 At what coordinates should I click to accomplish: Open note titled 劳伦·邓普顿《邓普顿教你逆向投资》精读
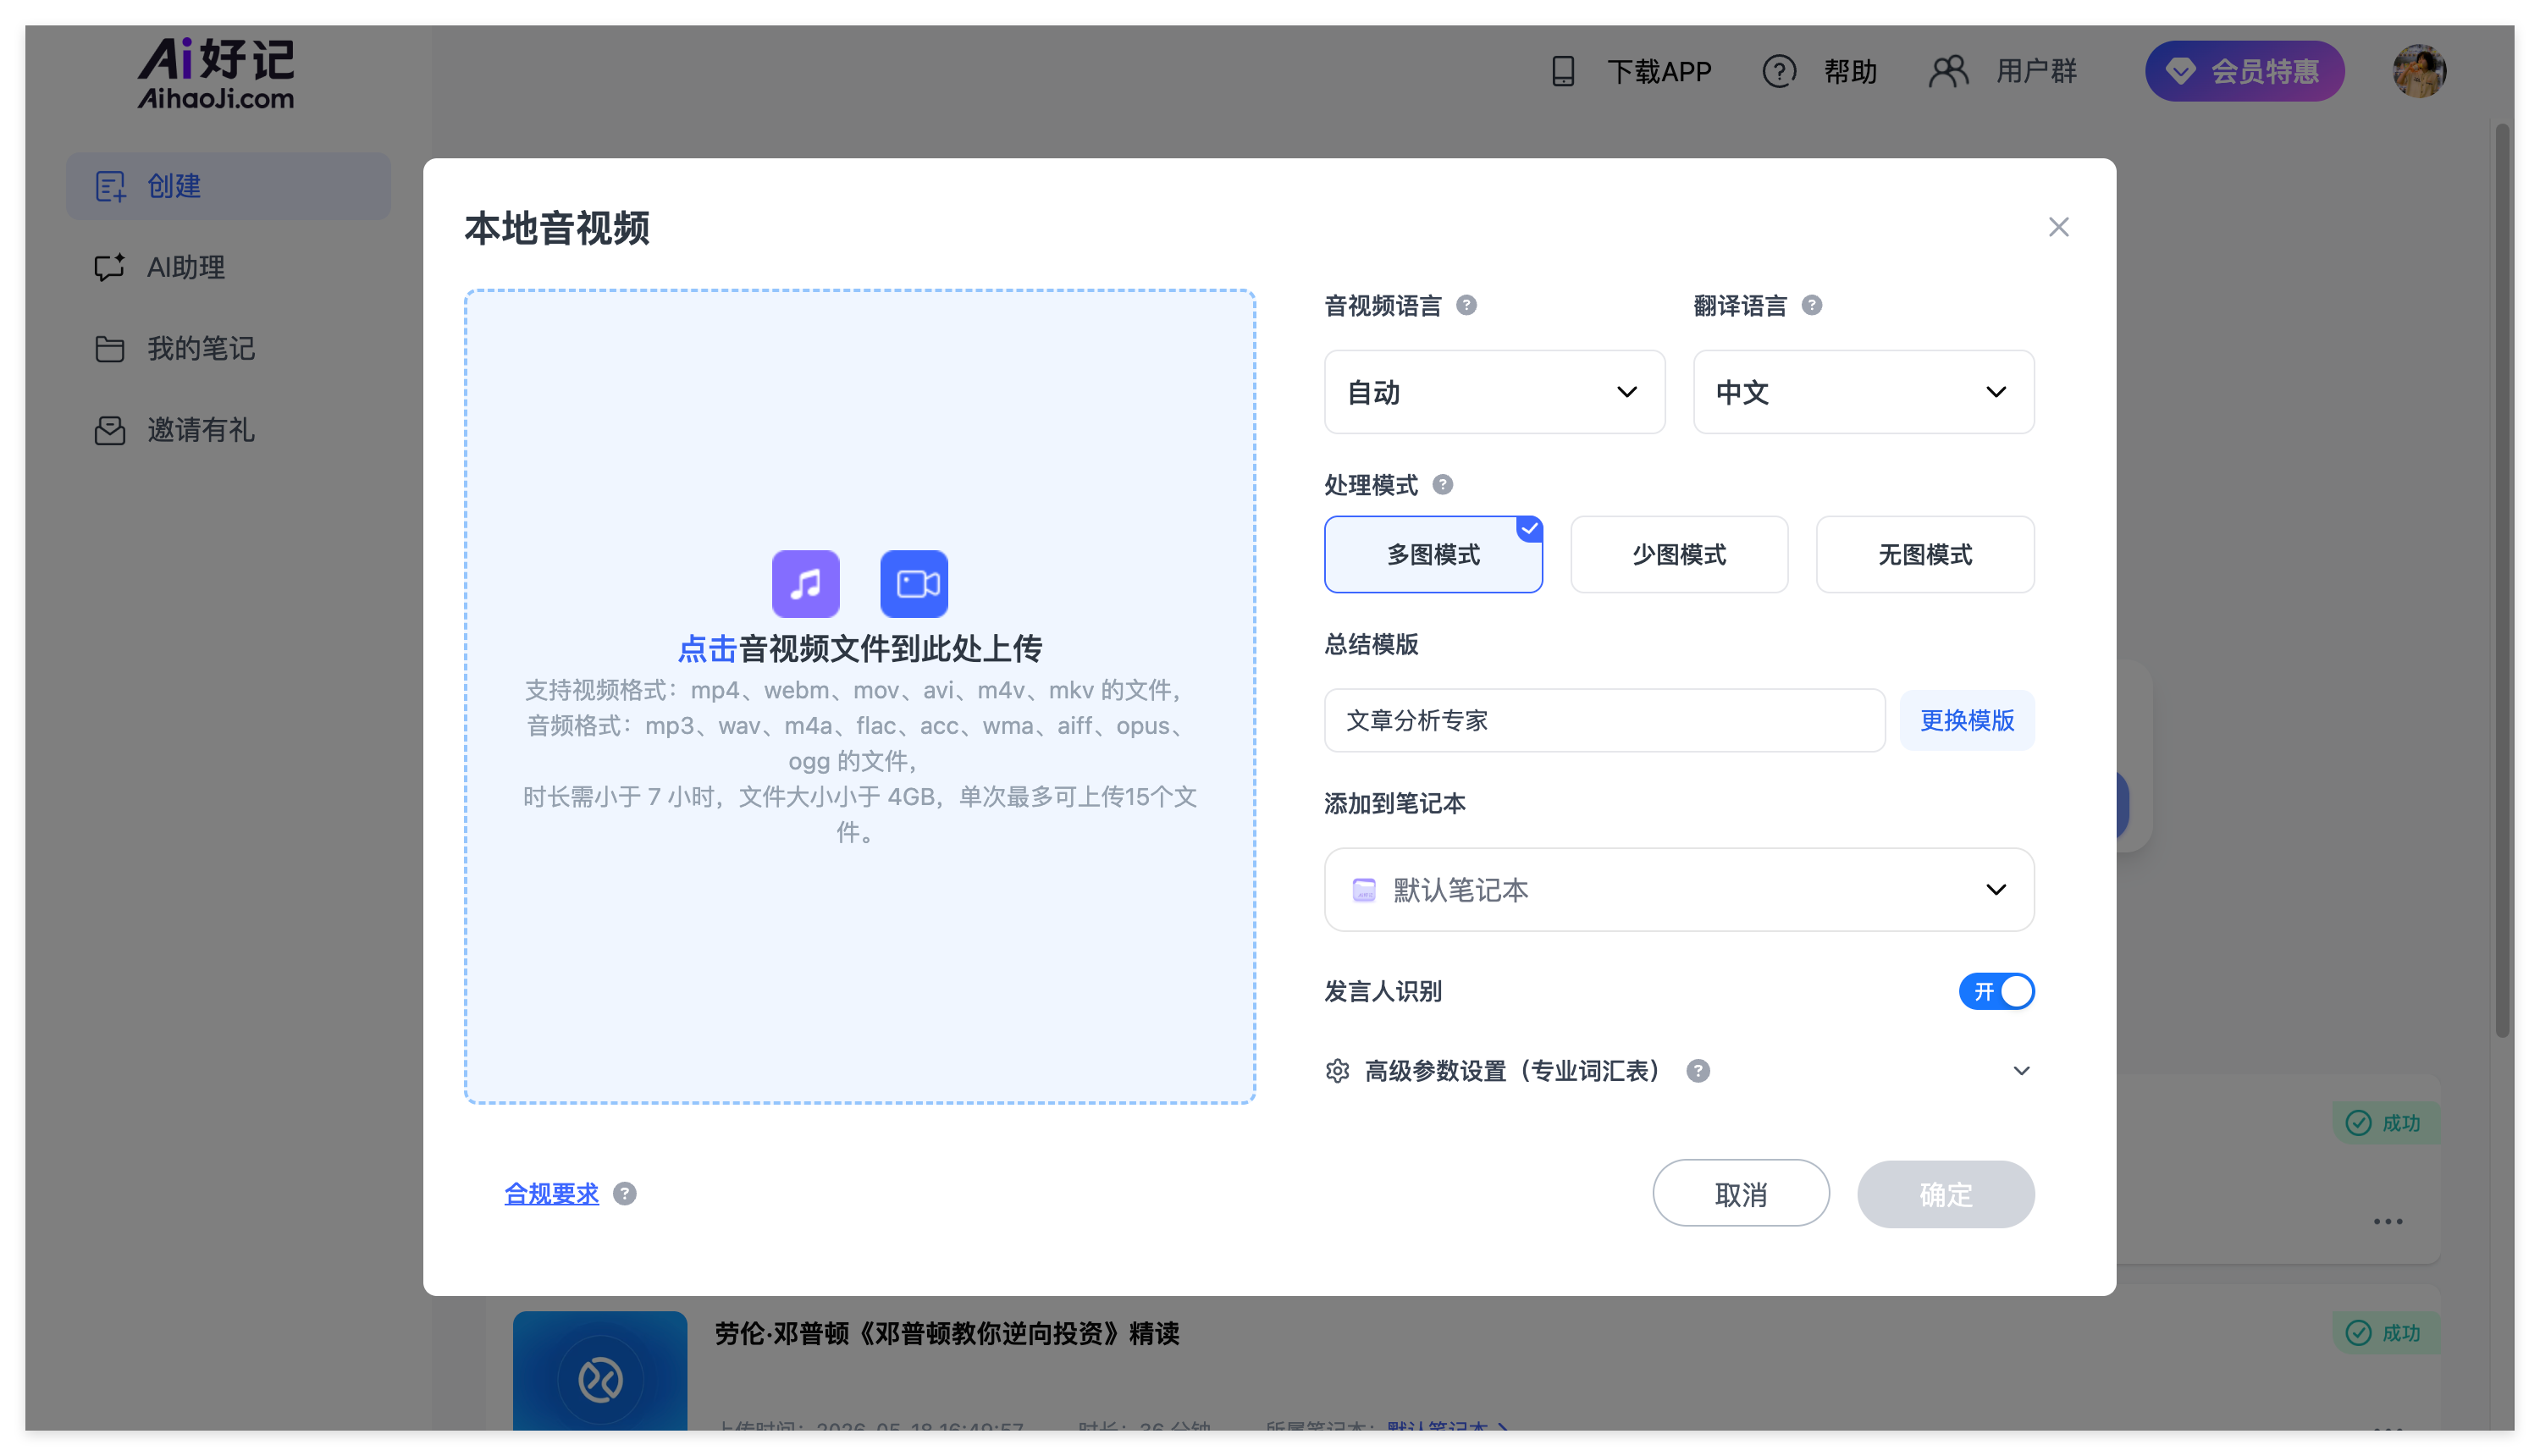[x=947, y=1334]
